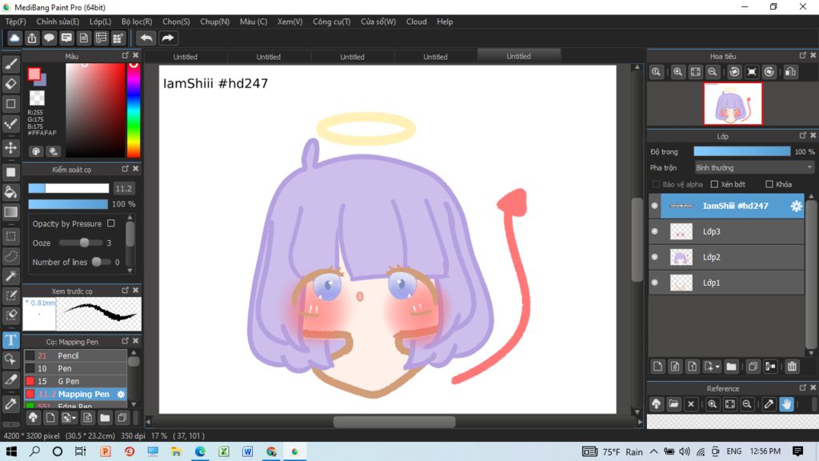Delete layer with the trash icon
The height and width of the screenshot is (461, 819).
pyautogui.click(x=792, y=367)
